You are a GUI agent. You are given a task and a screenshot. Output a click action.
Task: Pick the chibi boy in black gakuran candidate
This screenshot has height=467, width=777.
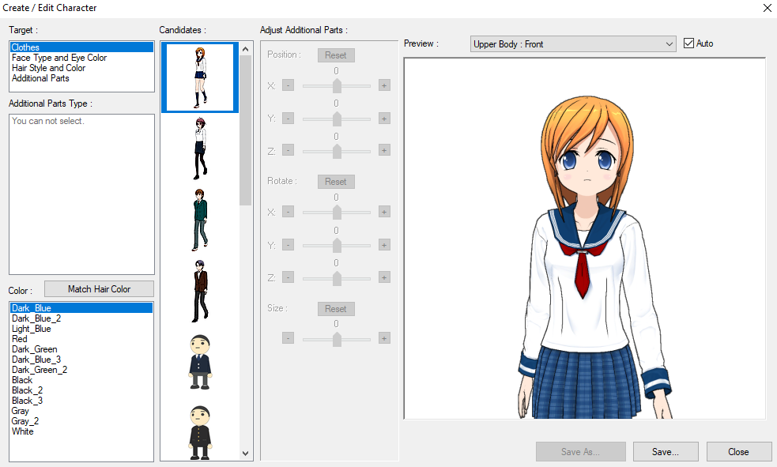[x=200, y=433]
